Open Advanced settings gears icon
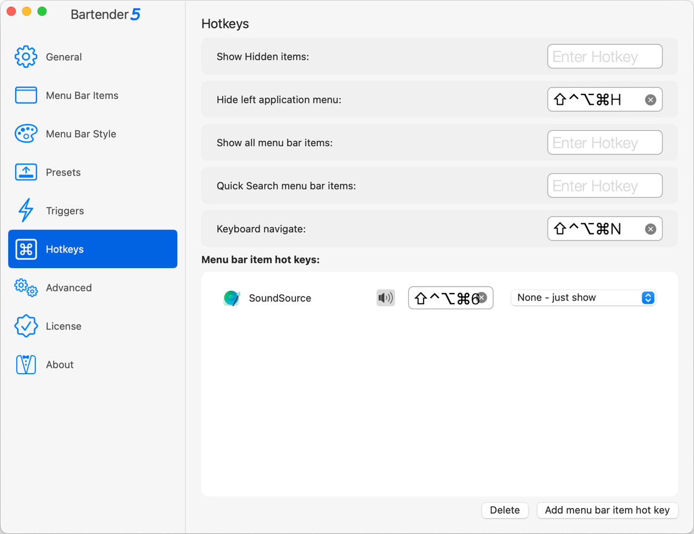The image size is (694, 534). tap(25, 287)
